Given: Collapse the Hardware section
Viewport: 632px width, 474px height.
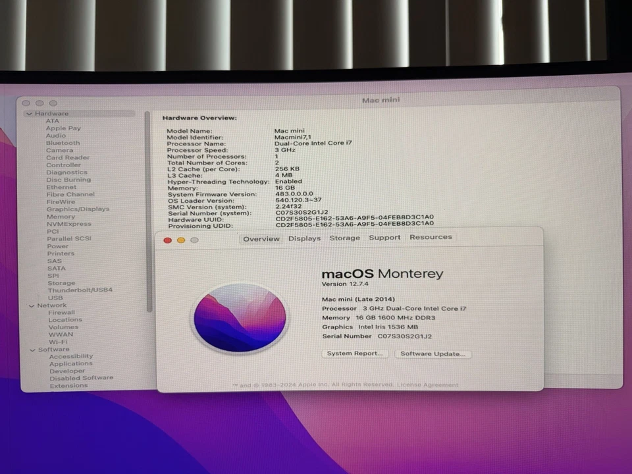Looking at the screenshot, I should click(x=30, y=113).
